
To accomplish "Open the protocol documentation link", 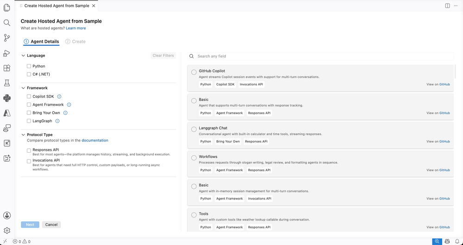I will click(x=95, y=141).
